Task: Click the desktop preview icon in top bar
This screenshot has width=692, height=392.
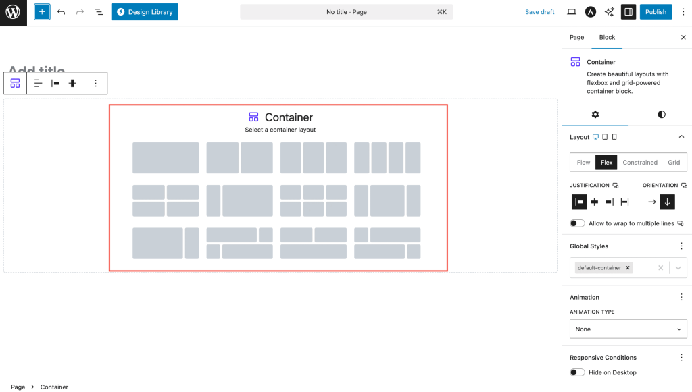Action: point(572,12)
